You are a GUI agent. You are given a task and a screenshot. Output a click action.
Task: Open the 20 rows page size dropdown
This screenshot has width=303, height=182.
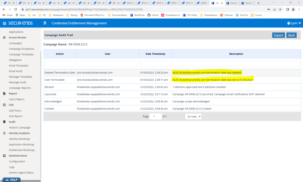193,117
